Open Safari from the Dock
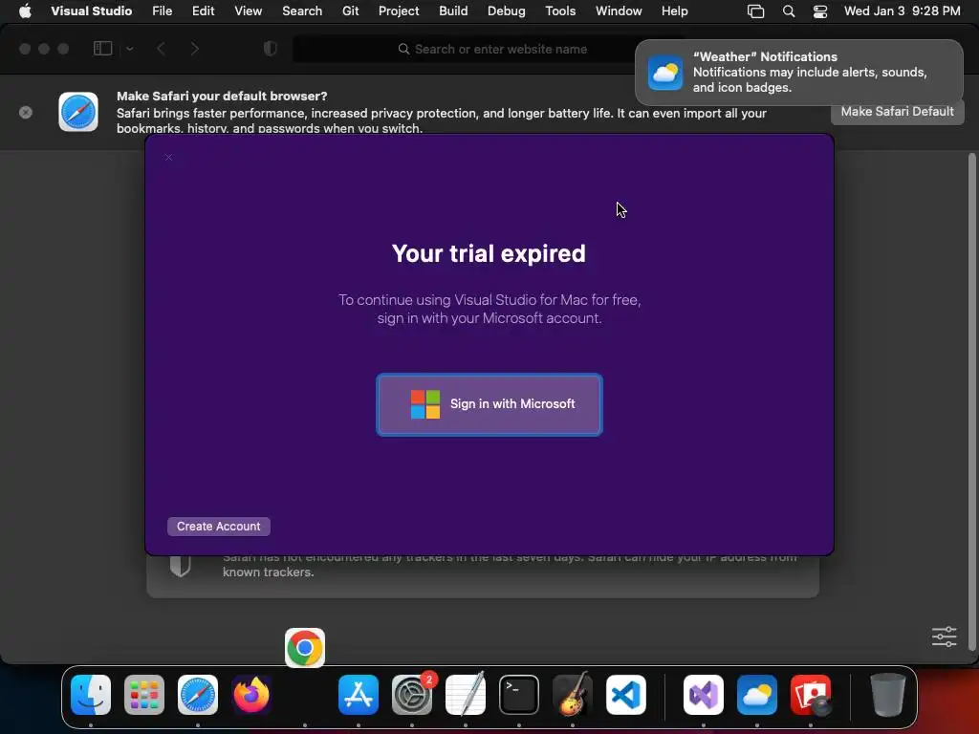 click(198, 695)
